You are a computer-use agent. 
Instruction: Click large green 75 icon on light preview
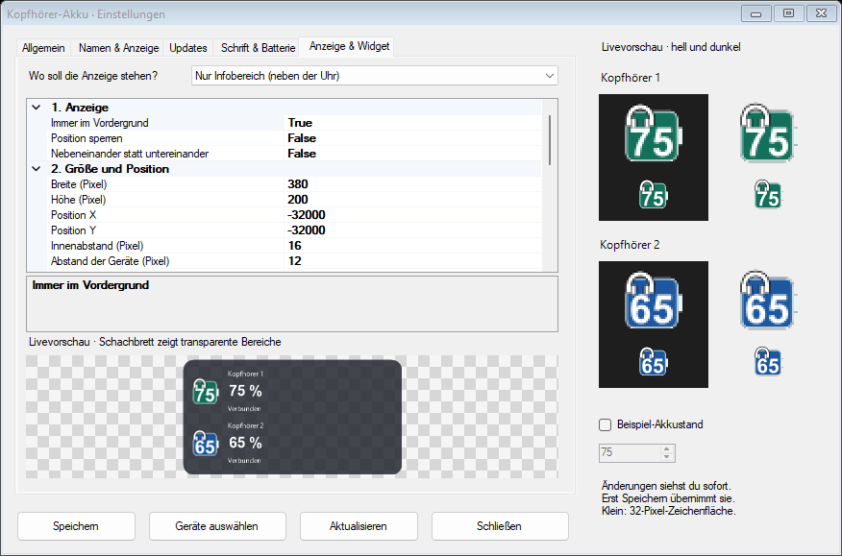[x=768, y=133]
